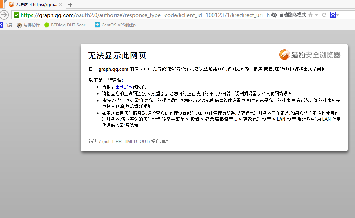The width and height of the screenshot is (355, 218).
Task: Click the ERR_TIMED_OUT error code text
Action: (126, 141)
